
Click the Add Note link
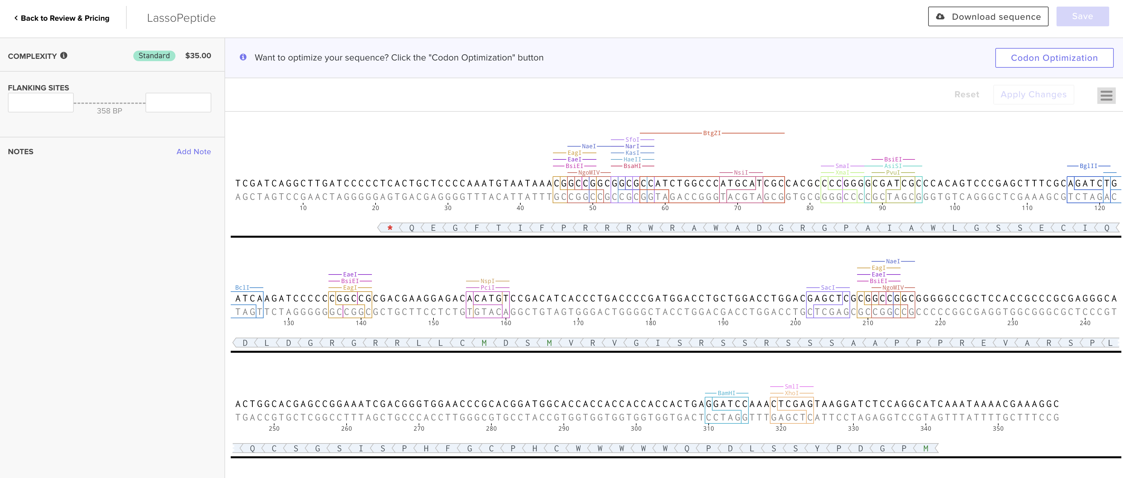194,152
